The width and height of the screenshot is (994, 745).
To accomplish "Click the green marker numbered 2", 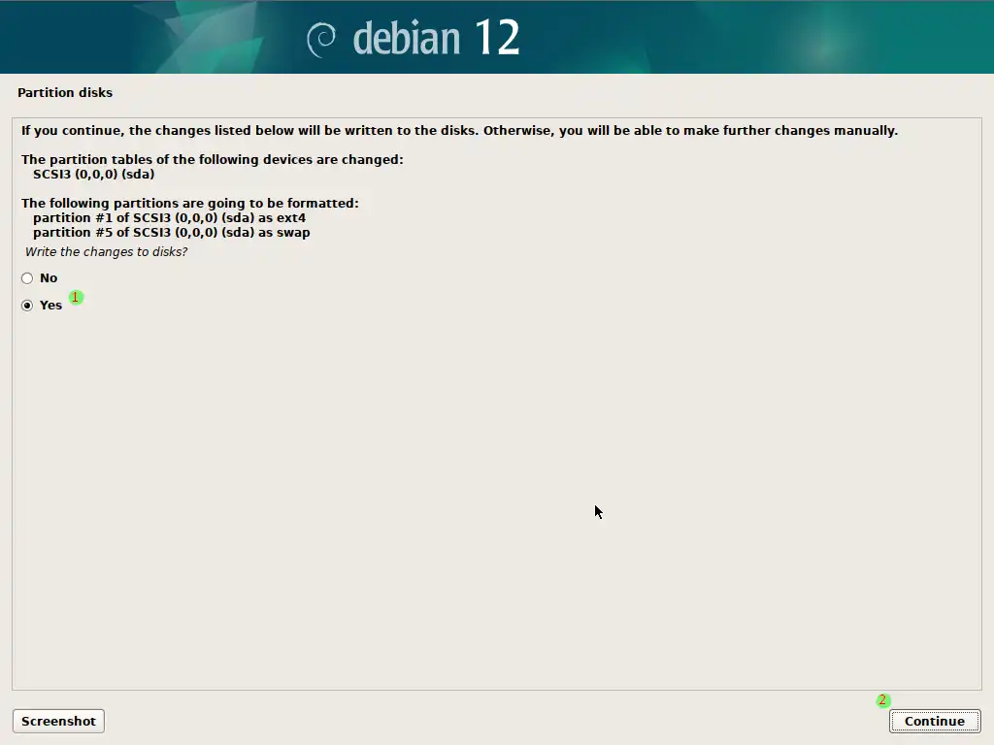I will point(882,700).
